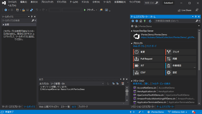Click the Web ポータル link
Screen dimensions: 202x114
pos(139,46)
